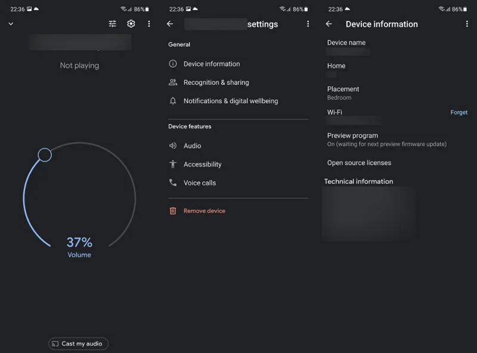Tap the Cast my audio button
Viewport: 477px width, 353px height.
click(79, 343)
